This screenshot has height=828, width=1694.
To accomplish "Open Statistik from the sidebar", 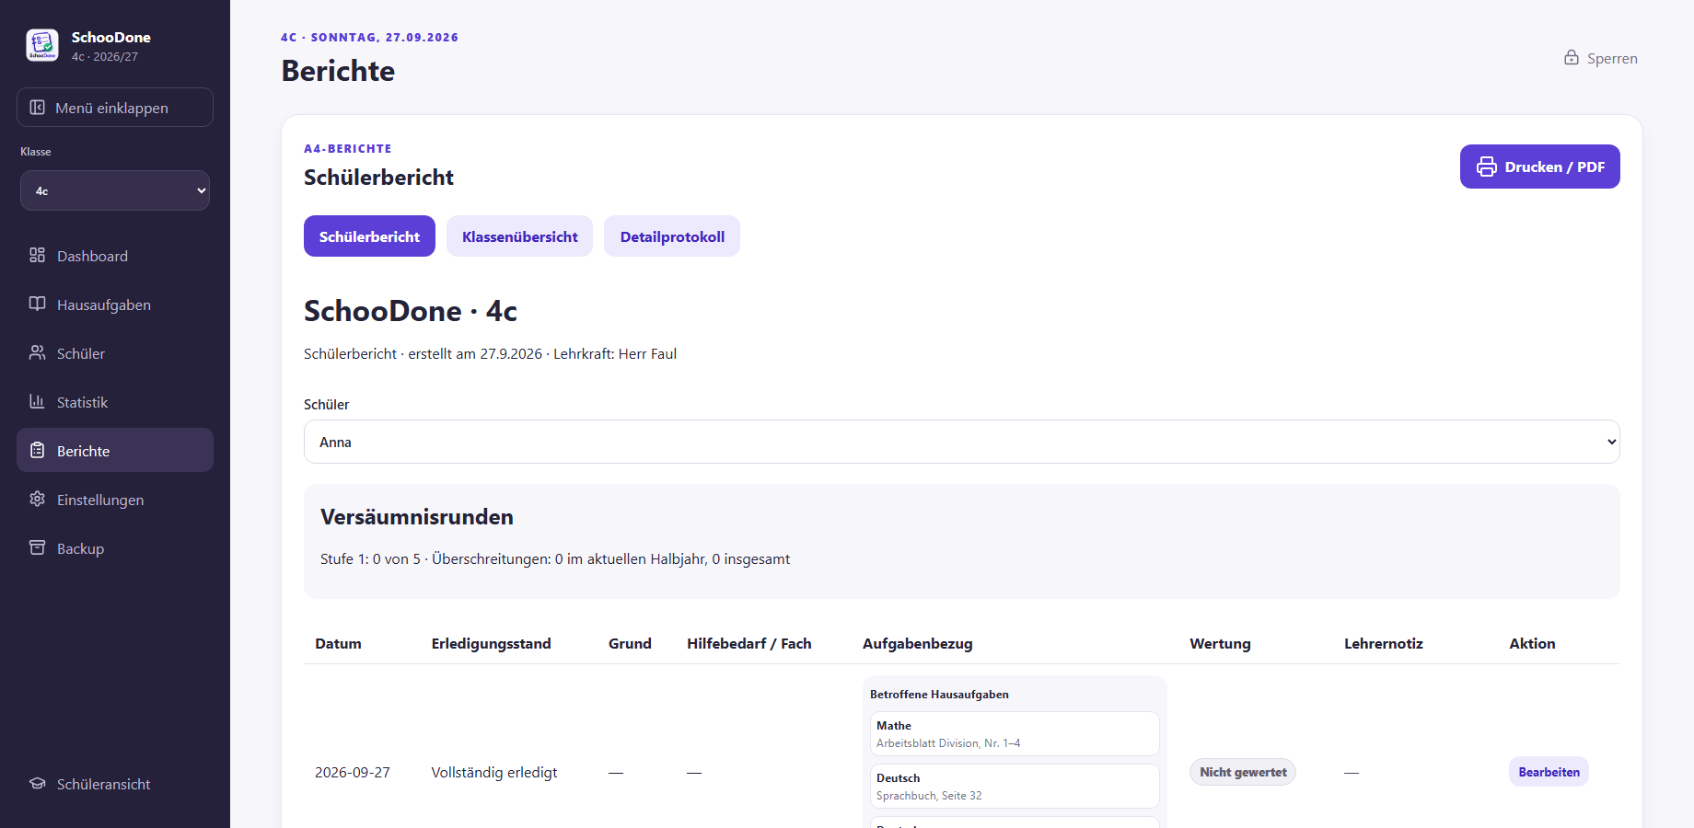I will (115, 402).
